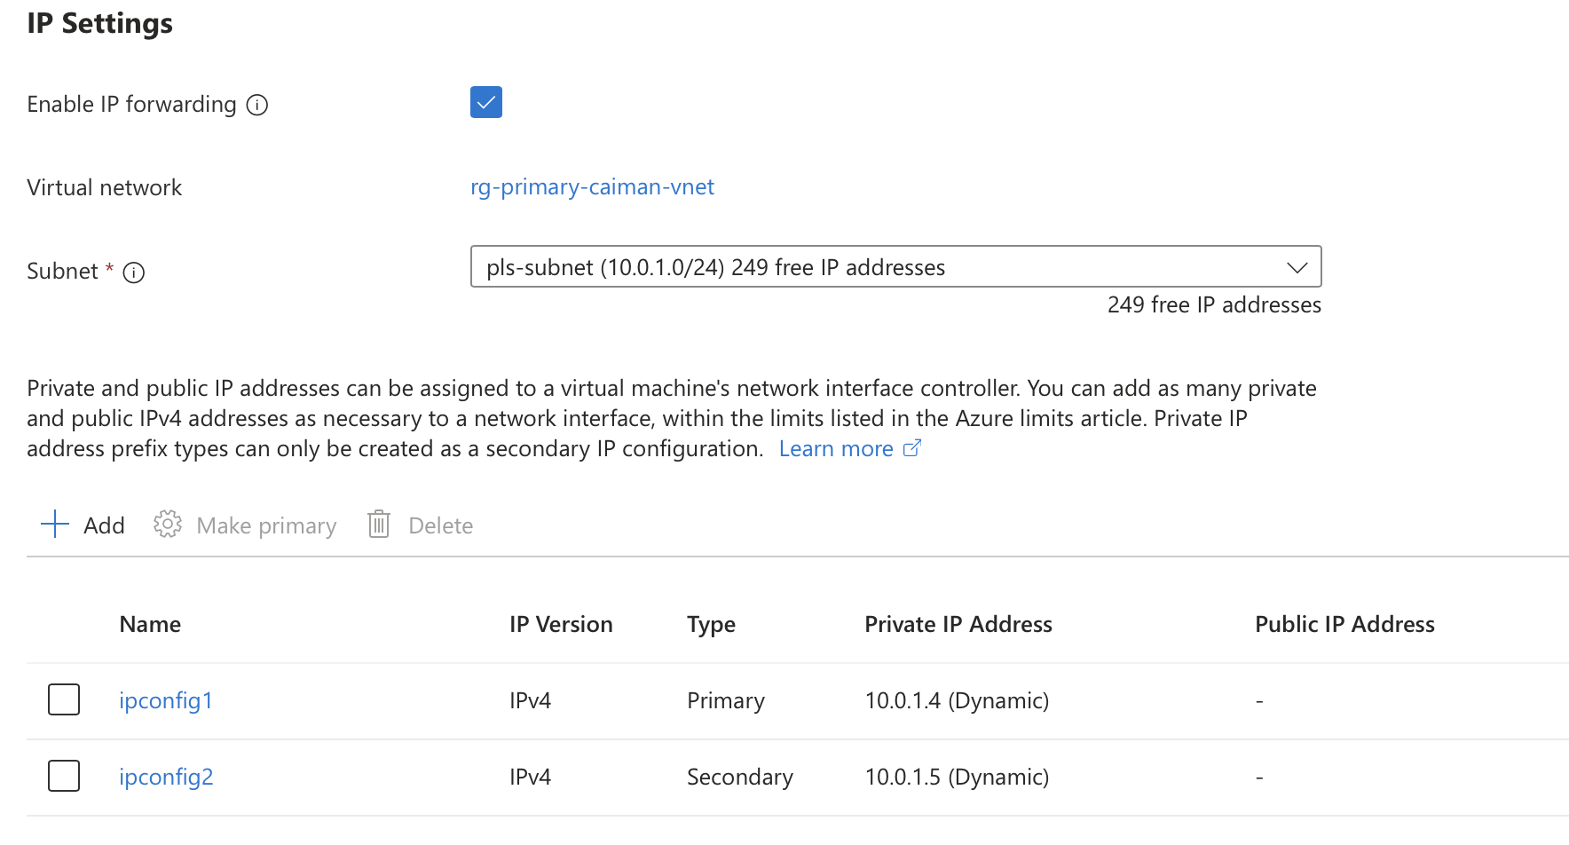This screenshot has height=845, width=1569.
Task: Open ipconfig2 configuration link
Action: coord(166,777)
